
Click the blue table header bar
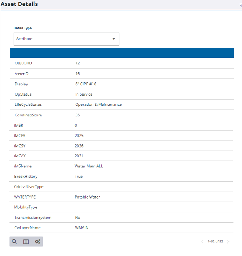(121, 53)
